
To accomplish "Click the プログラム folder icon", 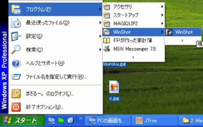I will coord(16,9).
